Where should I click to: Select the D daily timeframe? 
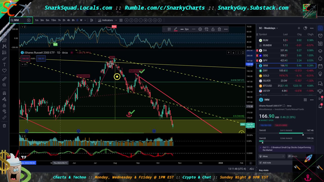click(x=77, y=20)
